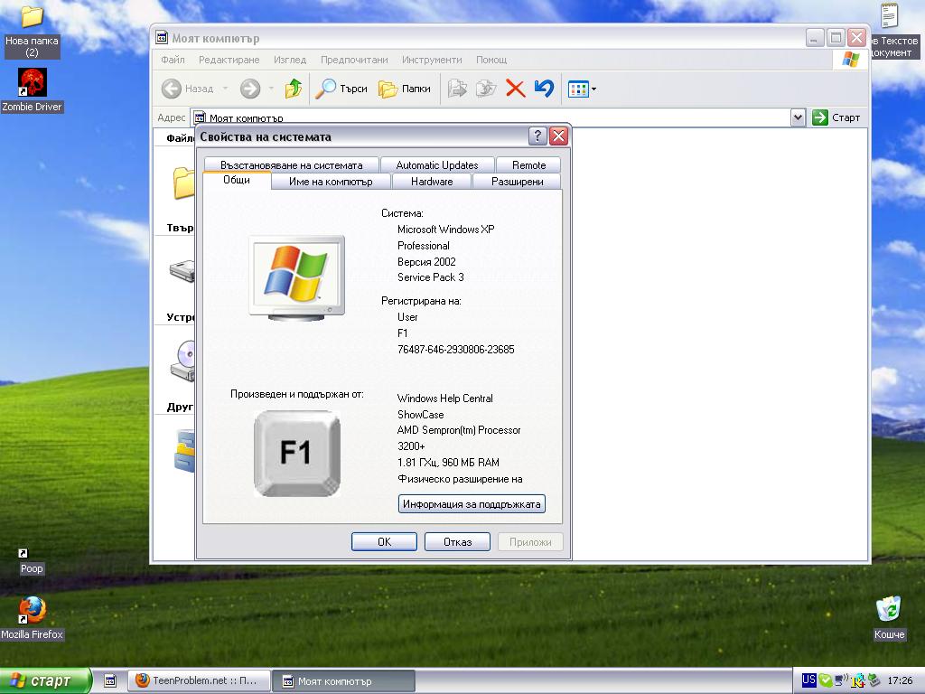Screen dimensions: 925x694
Task: Click the dialog help question mark button
Action: pyautogui.click(x=537, y=136)
